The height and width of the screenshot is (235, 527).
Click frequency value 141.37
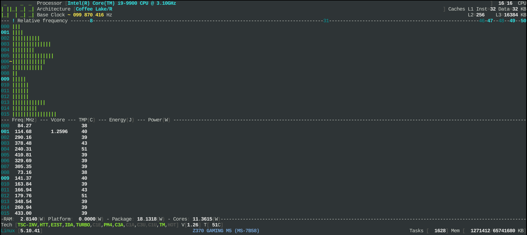pos(23,178)
